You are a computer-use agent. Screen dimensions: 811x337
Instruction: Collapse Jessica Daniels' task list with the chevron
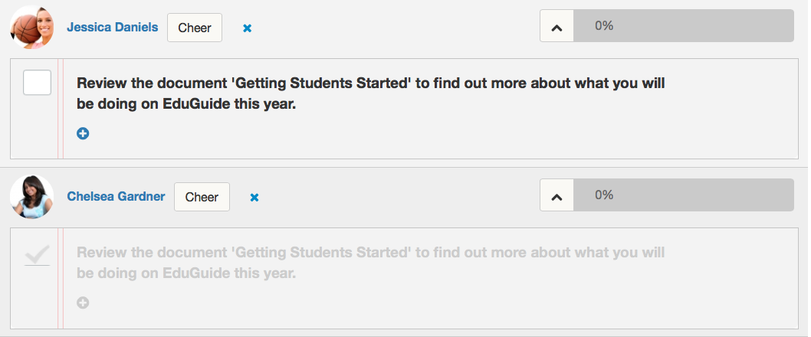pyautogui.click(x=557, y=26)
